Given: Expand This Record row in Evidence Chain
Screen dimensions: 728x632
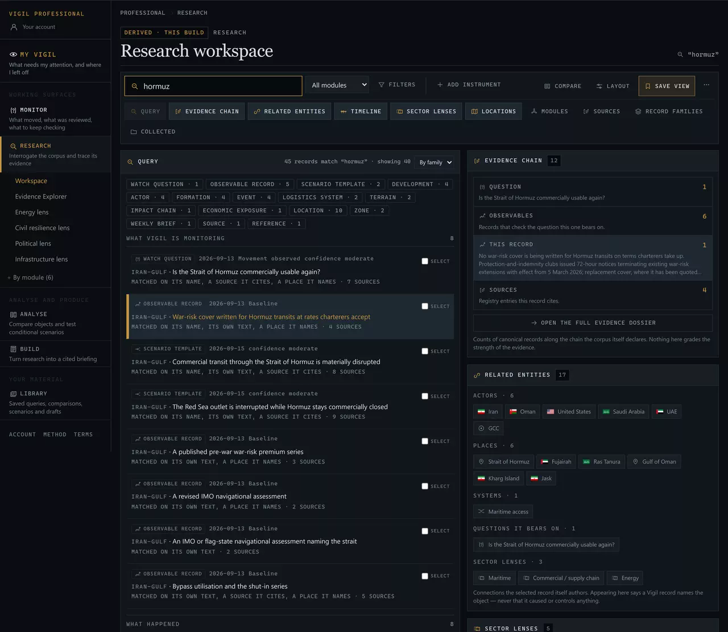Looking at the screenshot, I should pos(593,258).
